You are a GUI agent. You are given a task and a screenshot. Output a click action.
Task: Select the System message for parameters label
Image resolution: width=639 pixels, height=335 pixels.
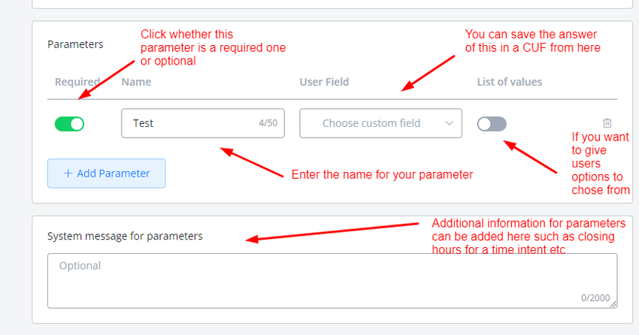point(125,236)
